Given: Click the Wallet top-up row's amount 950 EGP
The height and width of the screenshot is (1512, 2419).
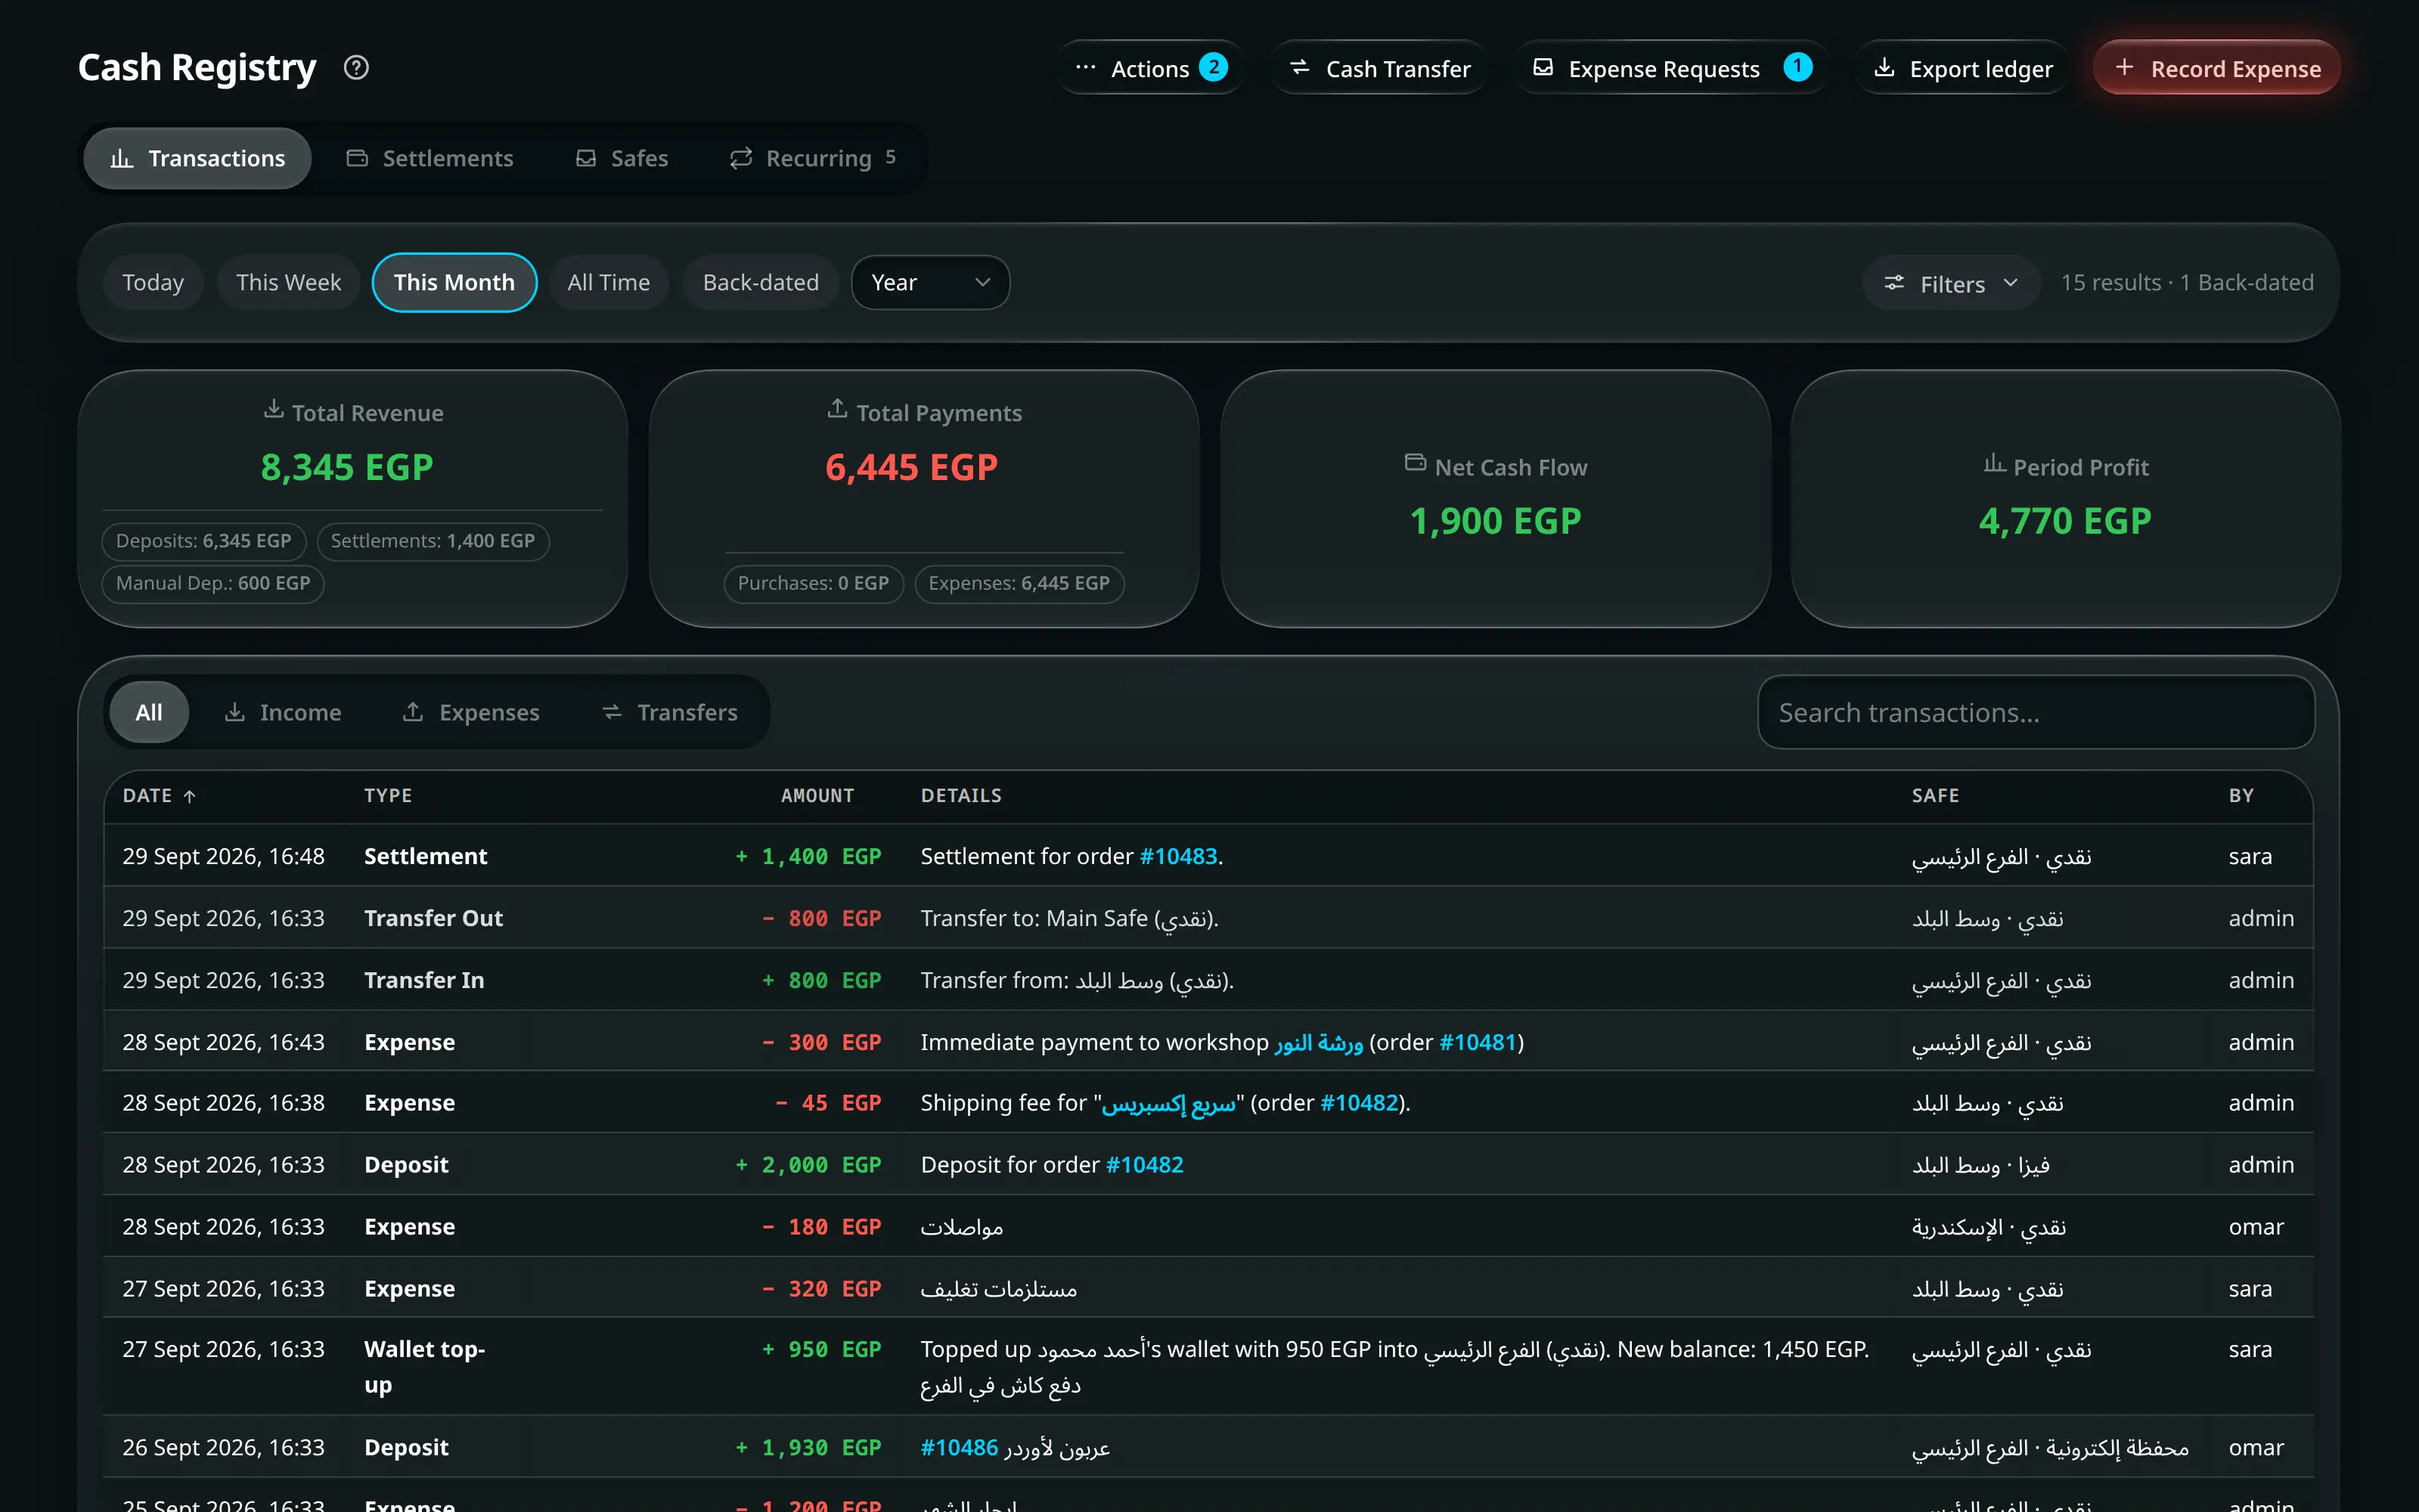Looking at the screenshot, I should click(x=821, y=1350).
